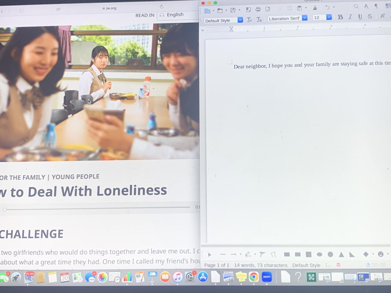This screenshot has width=391, height=293.
Task: Export document as PDF icon
Action: (248, 10)
